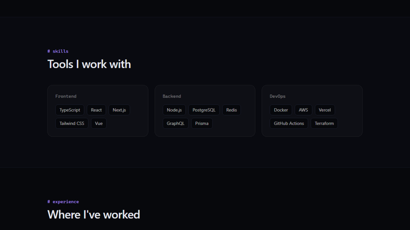Click the Frontend card heading

point(66,96)
